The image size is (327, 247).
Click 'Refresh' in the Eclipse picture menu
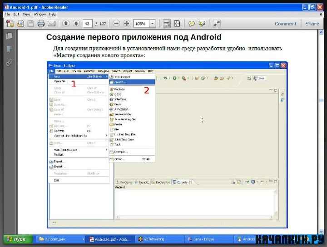(59, 131)
